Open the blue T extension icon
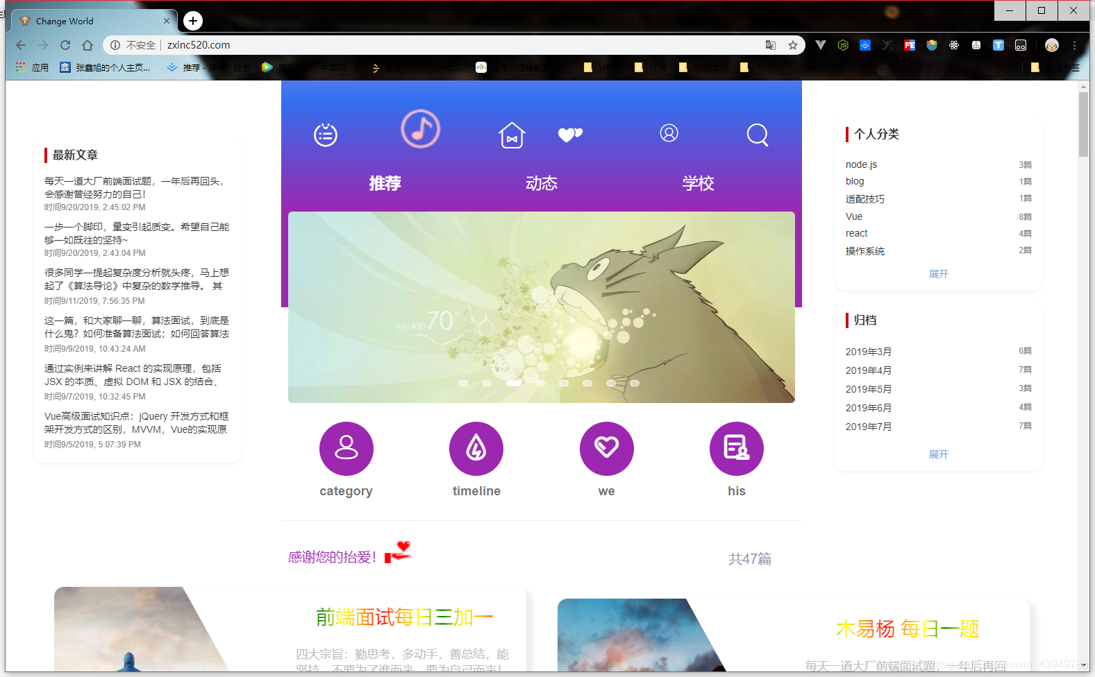1095x677 pixels. pos(998,45)
